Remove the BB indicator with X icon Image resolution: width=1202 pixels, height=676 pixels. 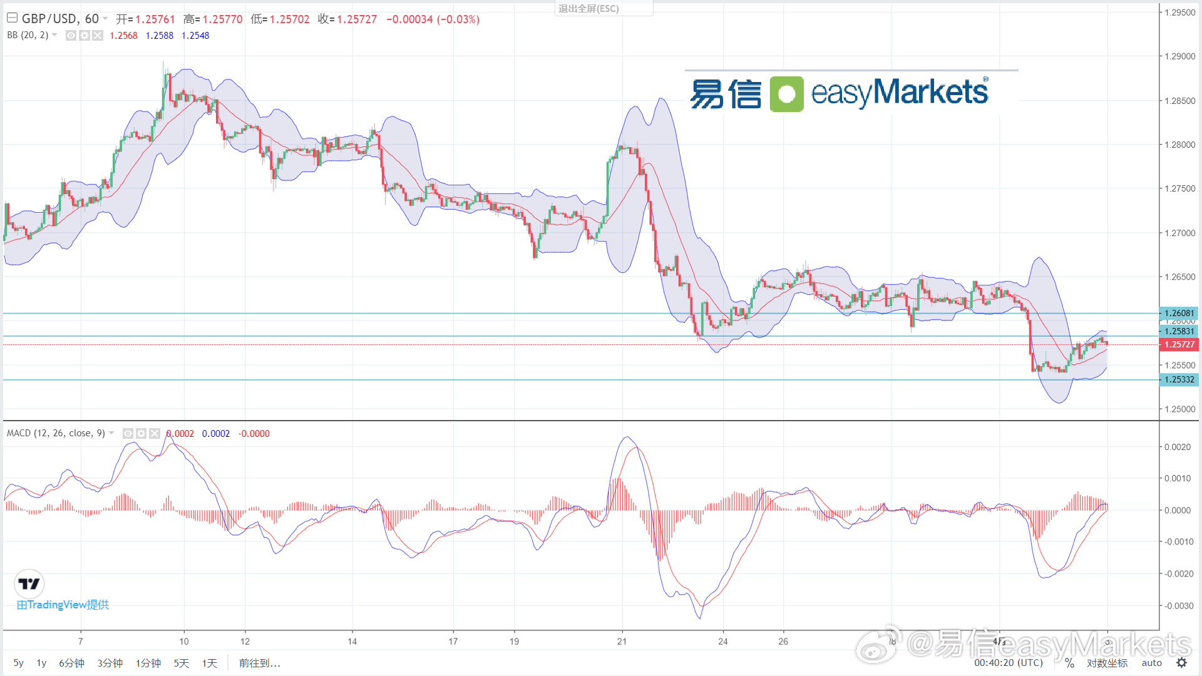[98, 36]
